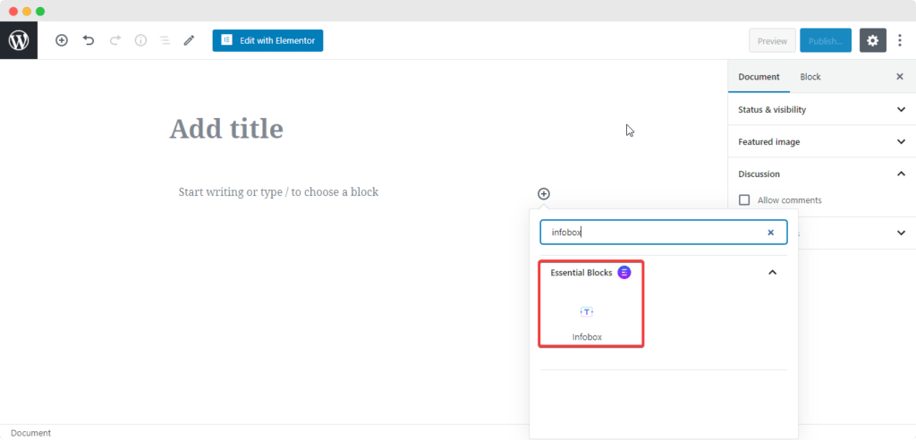916x440 pixels.
Task: Open the block inserter in top toolbar
Action: click(x=62, y=40)
